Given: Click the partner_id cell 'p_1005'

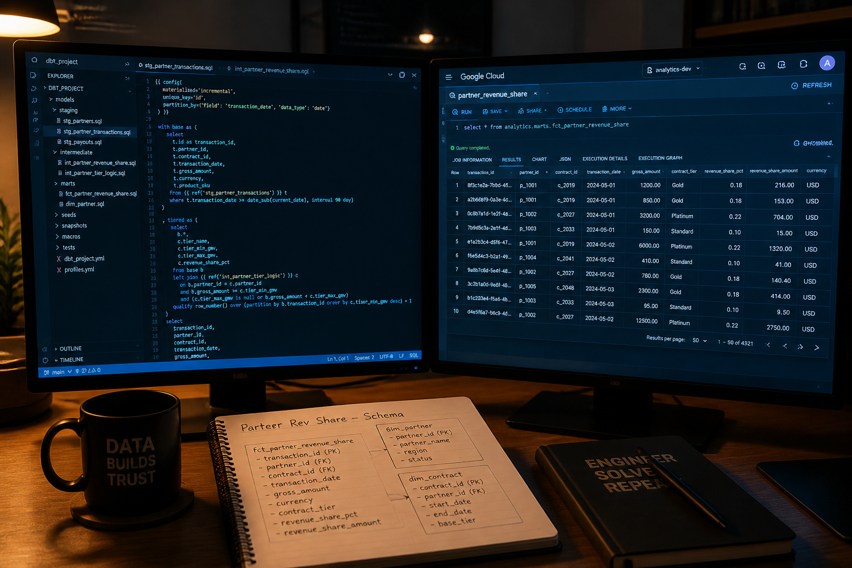Looking at the screenshot, I should point(528,287).
